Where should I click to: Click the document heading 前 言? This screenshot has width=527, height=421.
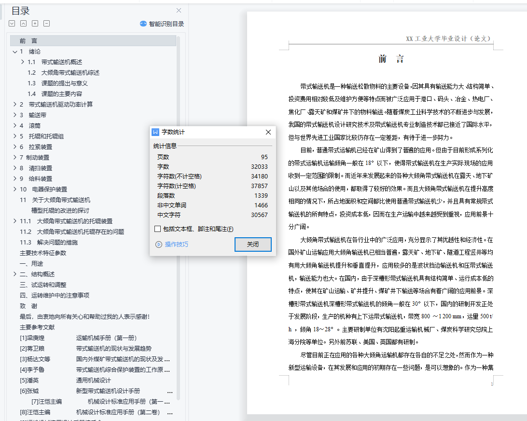click(x=391, y=59)
